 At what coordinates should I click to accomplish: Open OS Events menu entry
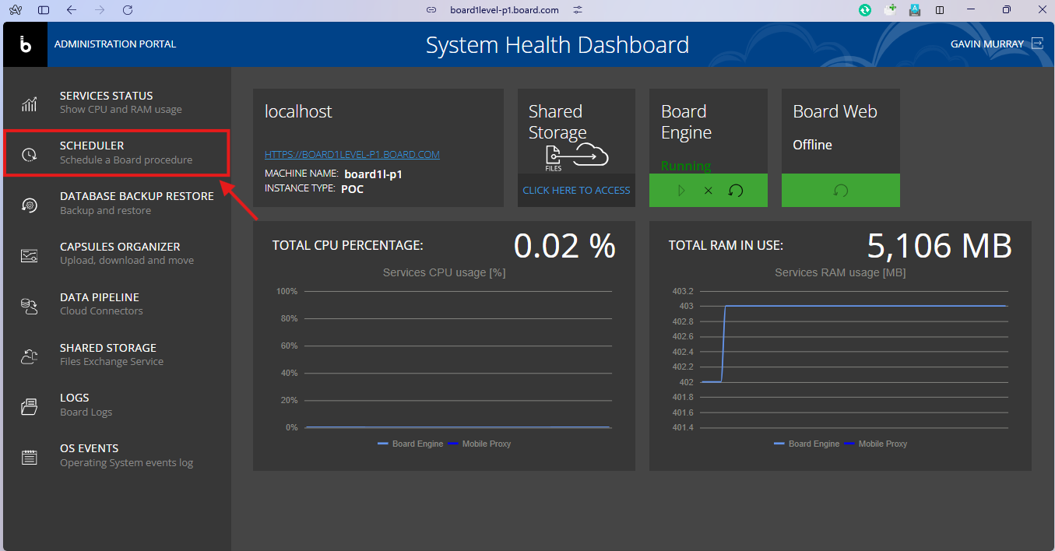point(116,456)
